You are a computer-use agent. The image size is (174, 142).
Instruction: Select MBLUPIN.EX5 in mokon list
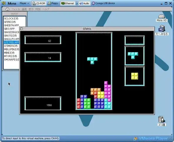11,49
